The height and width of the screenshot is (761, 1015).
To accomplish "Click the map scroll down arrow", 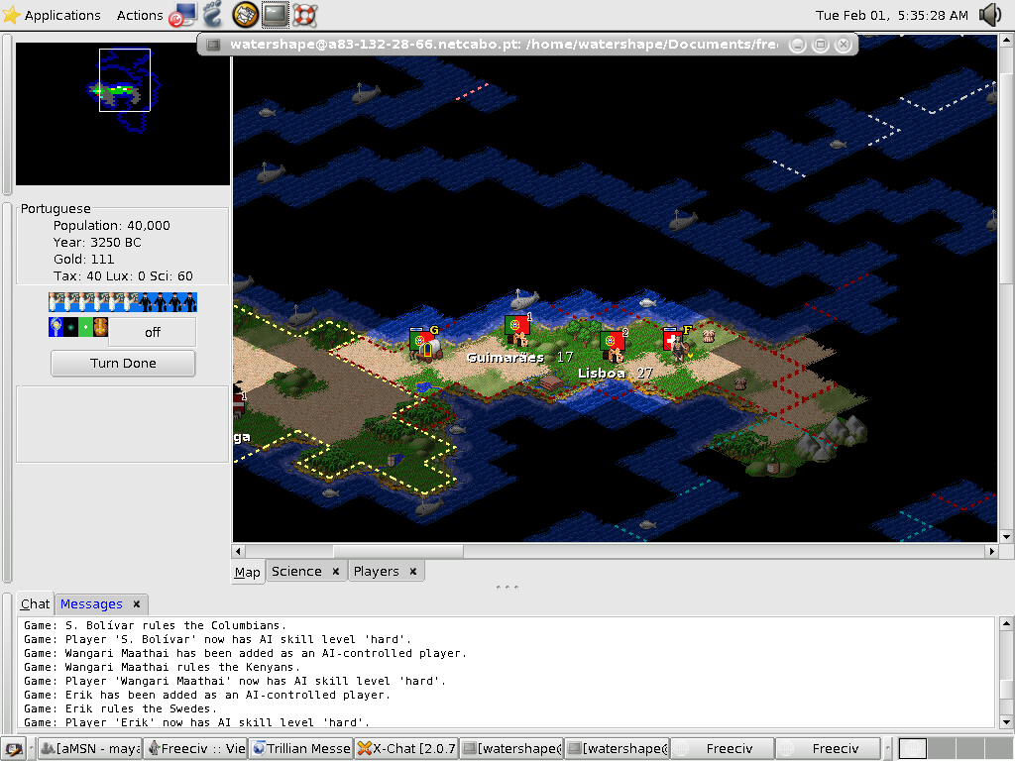I will coord(1006,536).
